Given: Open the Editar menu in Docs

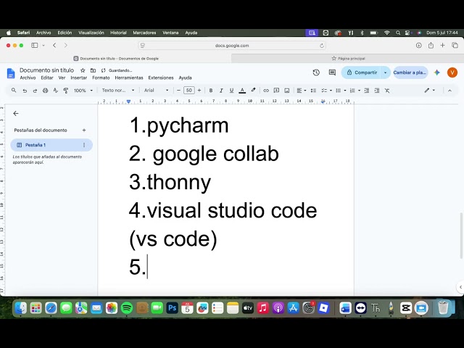Looking at the screenshot, I should click(x=47, y=78).
